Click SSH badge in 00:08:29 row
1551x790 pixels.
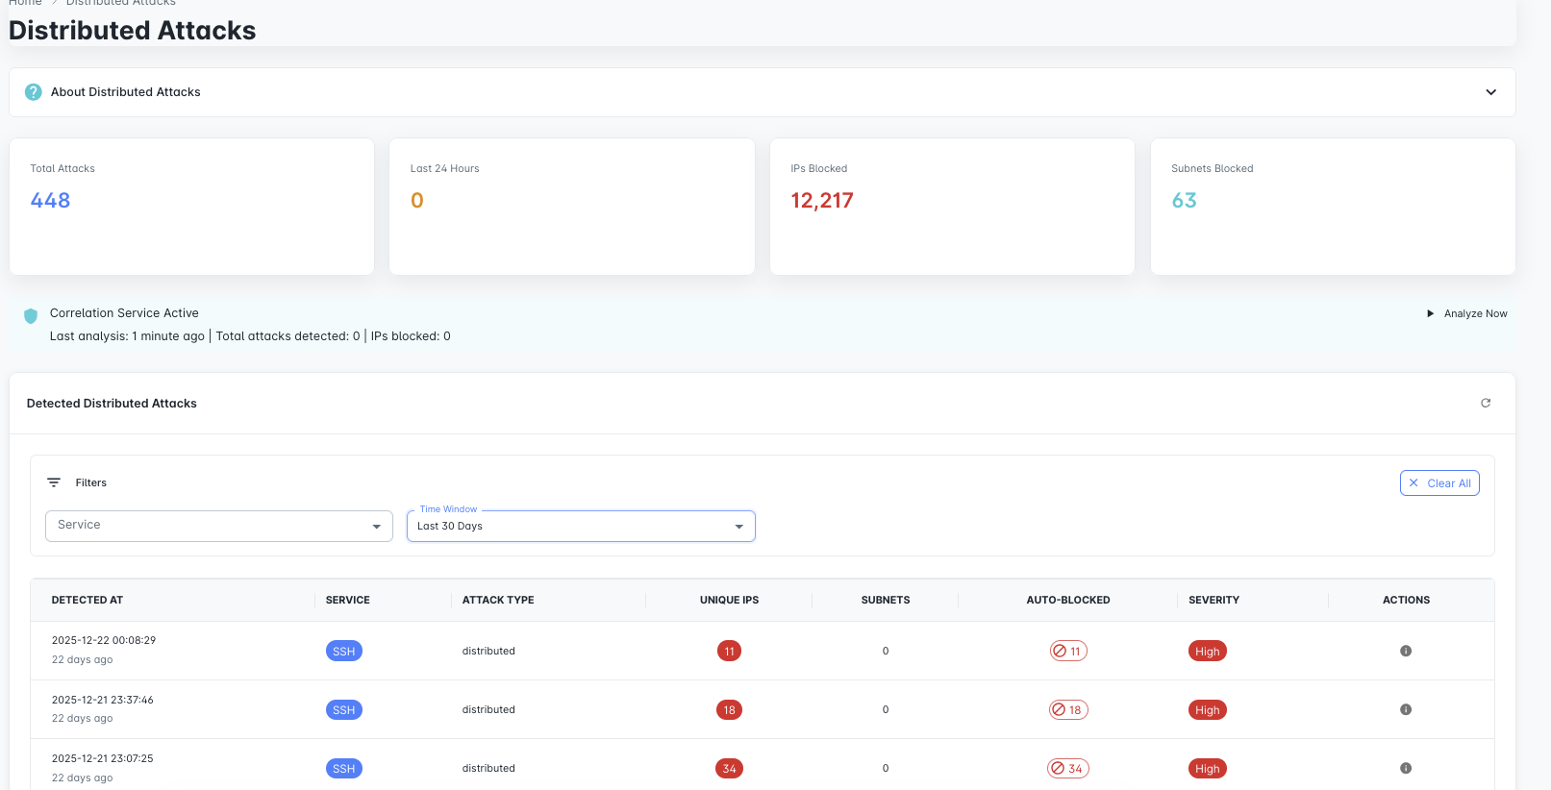coord(344,652)
